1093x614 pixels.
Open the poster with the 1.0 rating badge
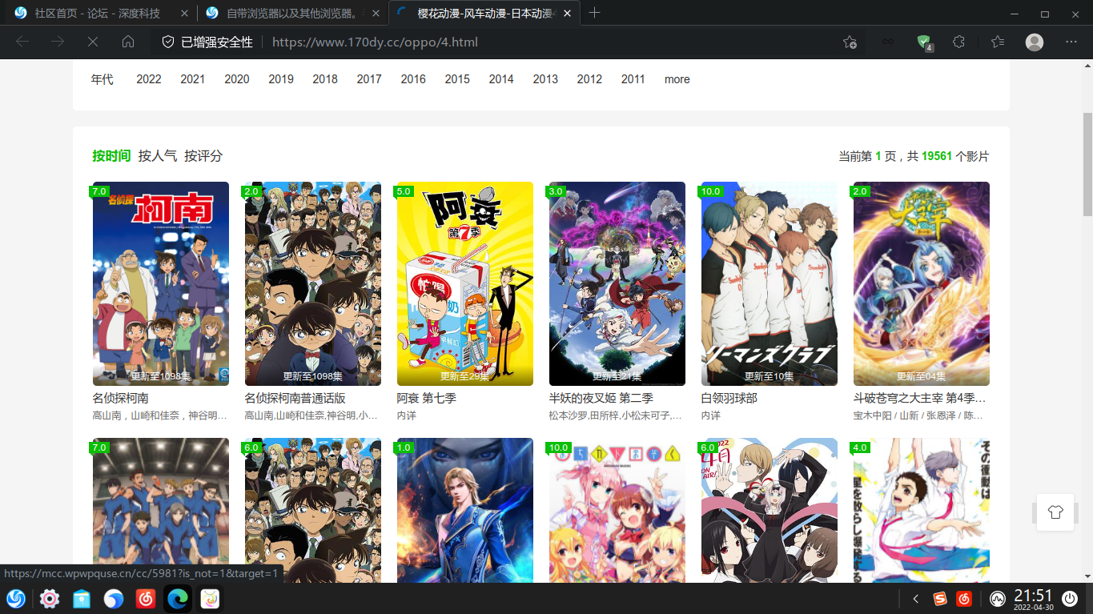[x=465, y=510]
